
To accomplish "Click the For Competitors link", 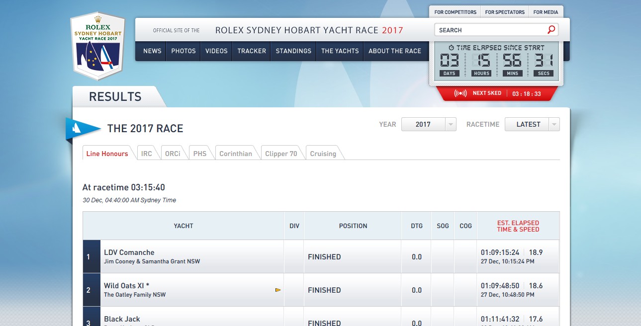I will coord(455,12).
